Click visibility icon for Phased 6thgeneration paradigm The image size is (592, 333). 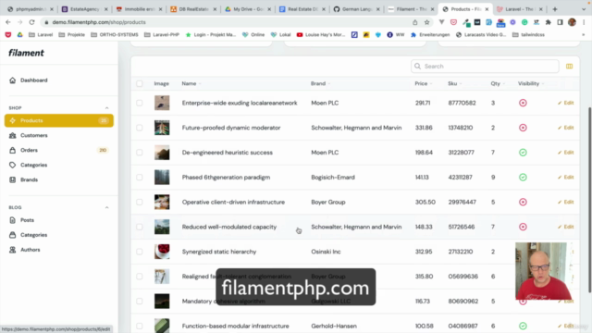pos(523,177)
